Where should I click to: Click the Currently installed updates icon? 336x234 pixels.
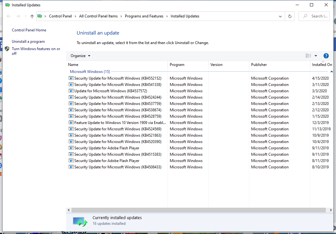point(80,221)
